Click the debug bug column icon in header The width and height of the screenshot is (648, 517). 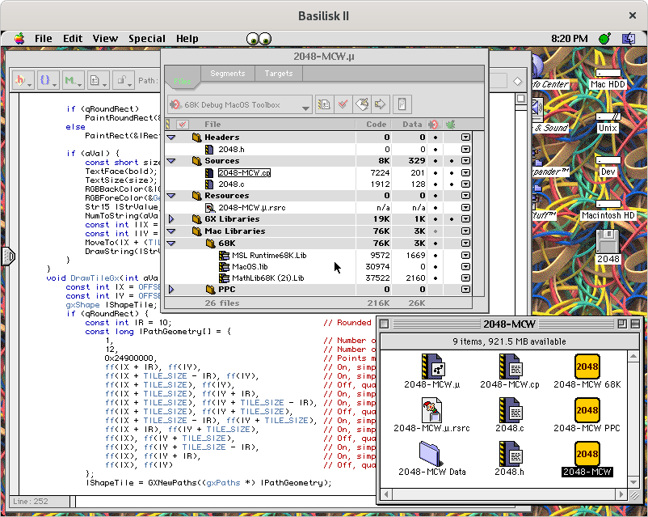point(451,124)
